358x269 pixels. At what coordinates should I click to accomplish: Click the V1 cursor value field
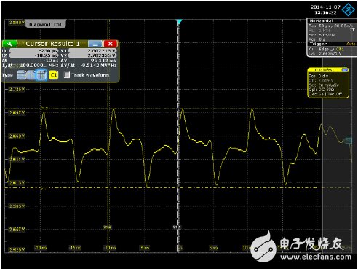coord(92,51)
